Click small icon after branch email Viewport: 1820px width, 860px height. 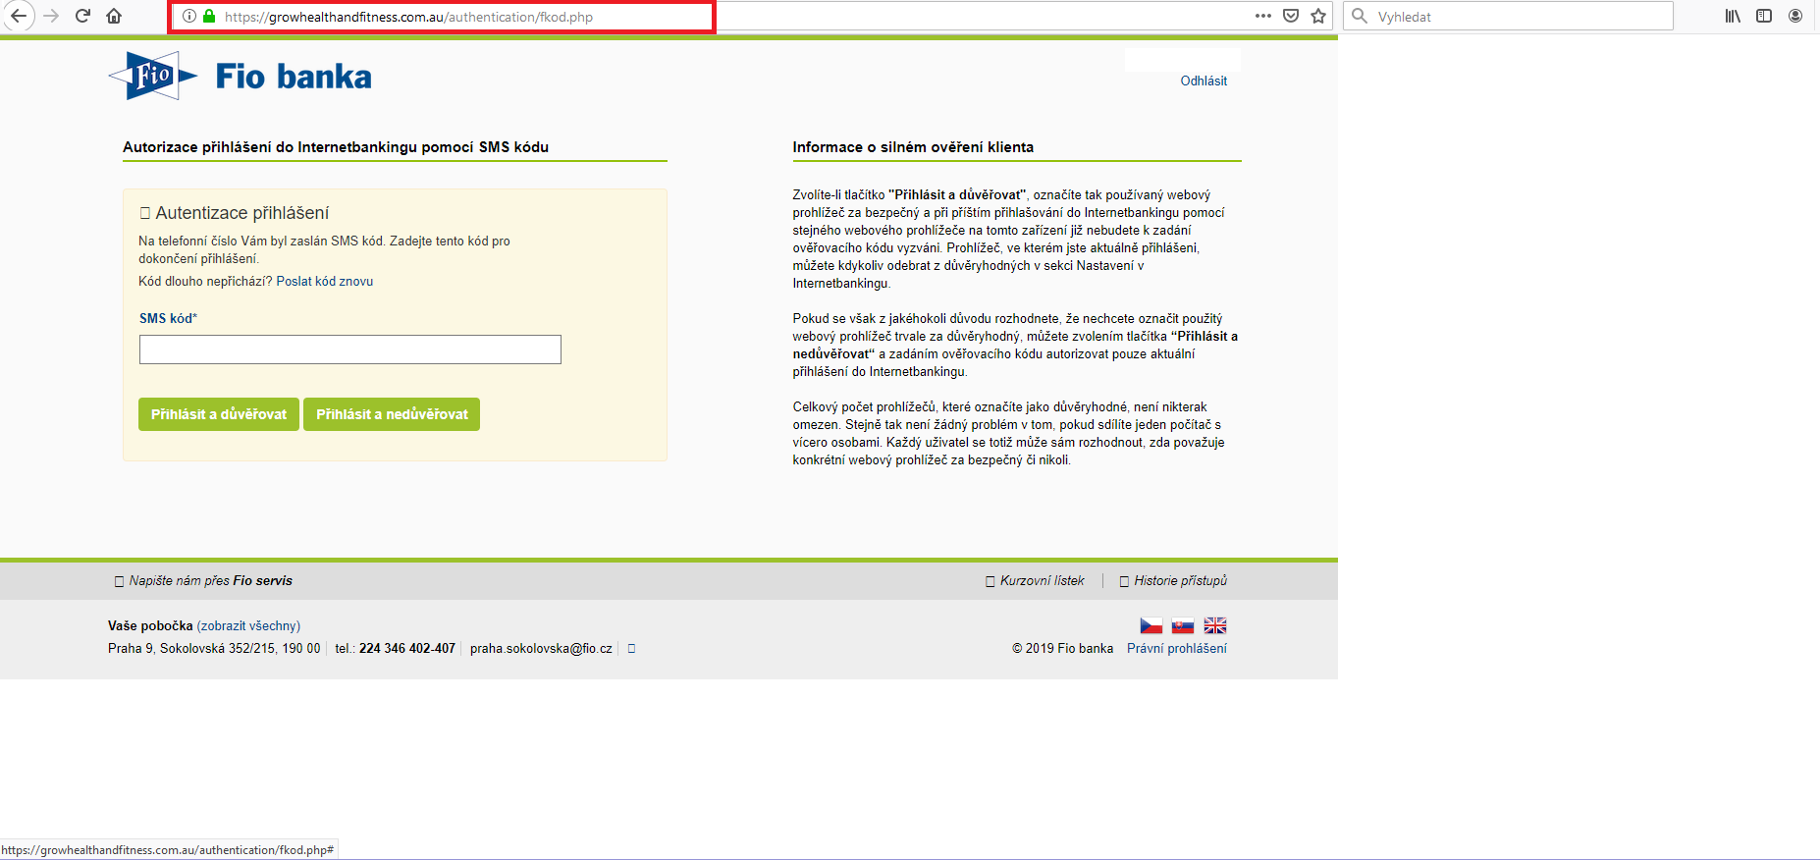[x=631, y=648]
